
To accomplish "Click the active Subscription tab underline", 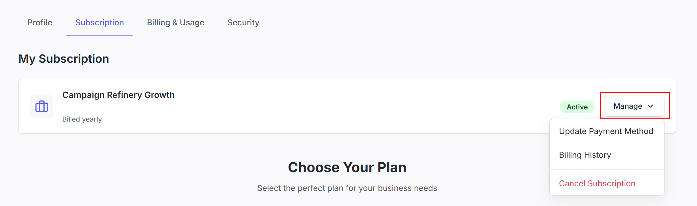I will 100,35.
